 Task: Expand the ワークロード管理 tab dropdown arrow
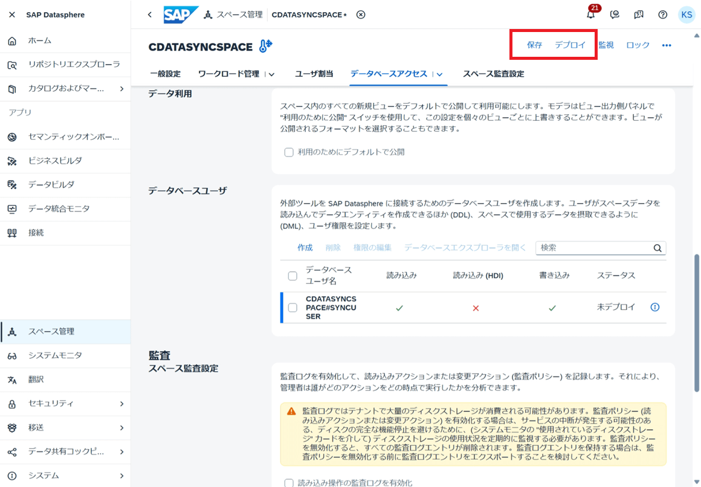click(x=271, y=74)
